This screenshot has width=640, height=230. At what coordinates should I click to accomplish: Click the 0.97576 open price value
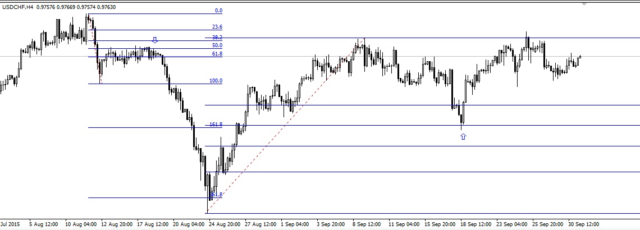[x=45, y=7]
